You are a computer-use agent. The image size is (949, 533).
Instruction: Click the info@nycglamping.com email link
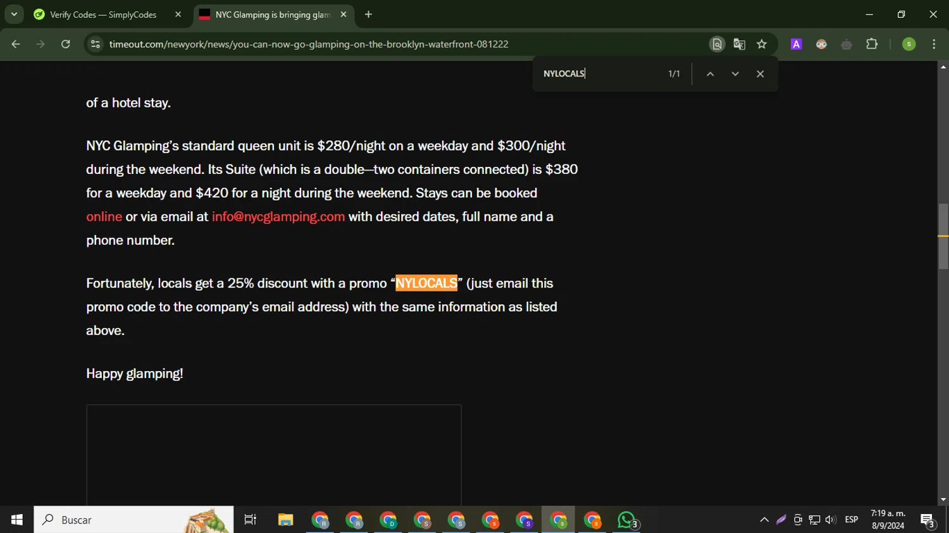[278, 217]
